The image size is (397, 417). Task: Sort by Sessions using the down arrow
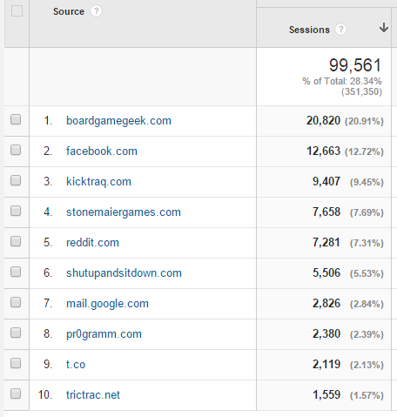[384, 28]
